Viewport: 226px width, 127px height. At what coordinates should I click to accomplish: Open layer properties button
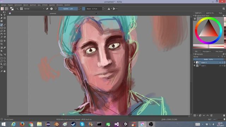(x=211, y=115)
